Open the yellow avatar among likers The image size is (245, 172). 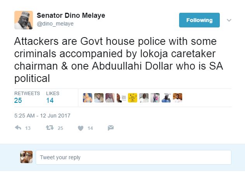133,98
